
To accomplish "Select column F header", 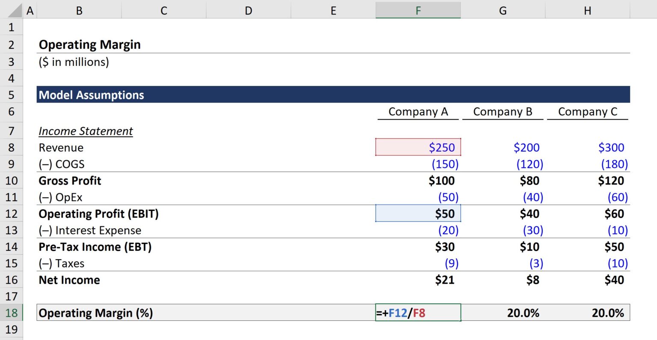I will click(418, 10).
